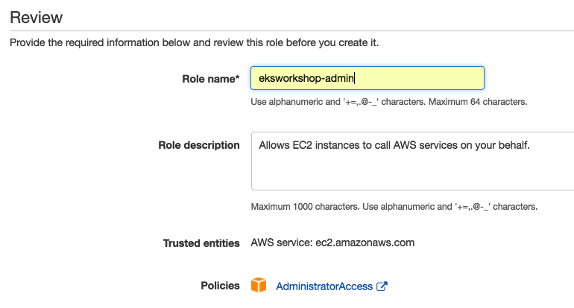Click the ec2.amazonaws.com trusted entity value
This screenshot has height=308, width=574.
click(367, 243)
